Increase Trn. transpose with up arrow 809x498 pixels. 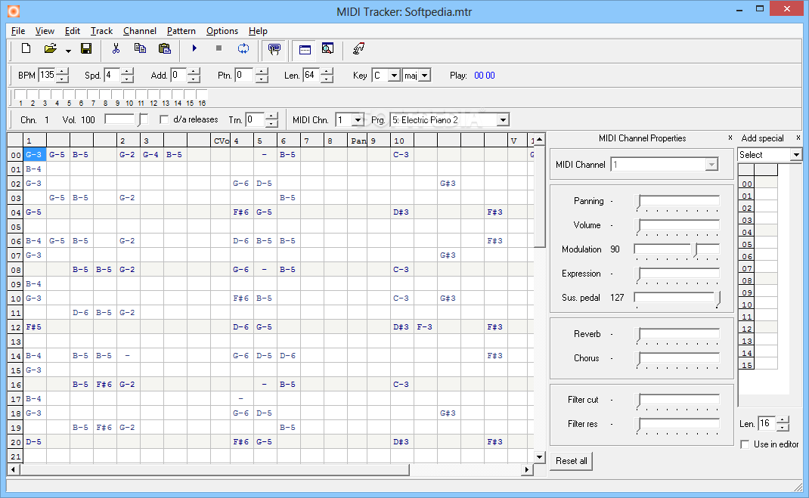[272, 116]
